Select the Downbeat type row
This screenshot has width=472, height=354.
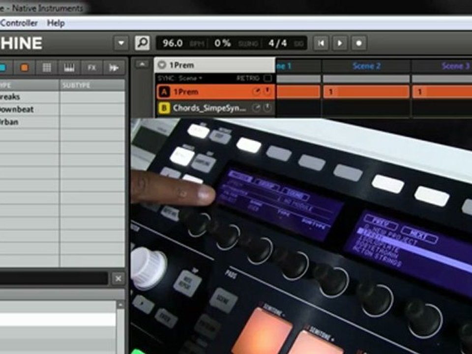(29, 109)
